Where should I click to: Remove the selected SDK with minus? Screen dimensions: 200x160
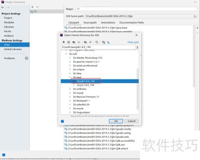click(37, 7)
